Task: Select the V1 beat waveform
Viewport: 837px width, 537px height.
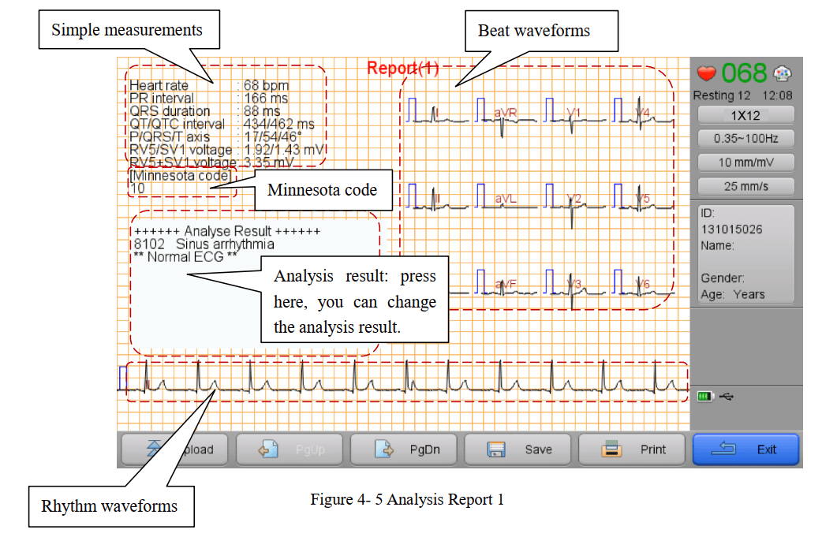Action: click(x=574, y=116)
